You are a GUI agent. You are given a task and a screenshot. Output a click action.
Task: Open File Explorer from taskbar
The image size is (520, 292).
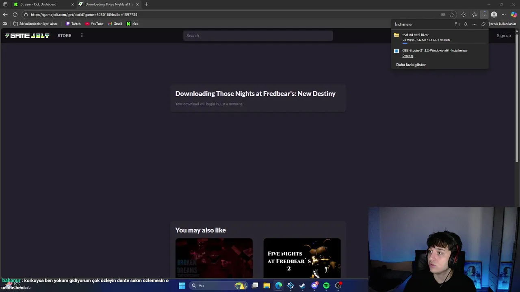tap(267, 286)
